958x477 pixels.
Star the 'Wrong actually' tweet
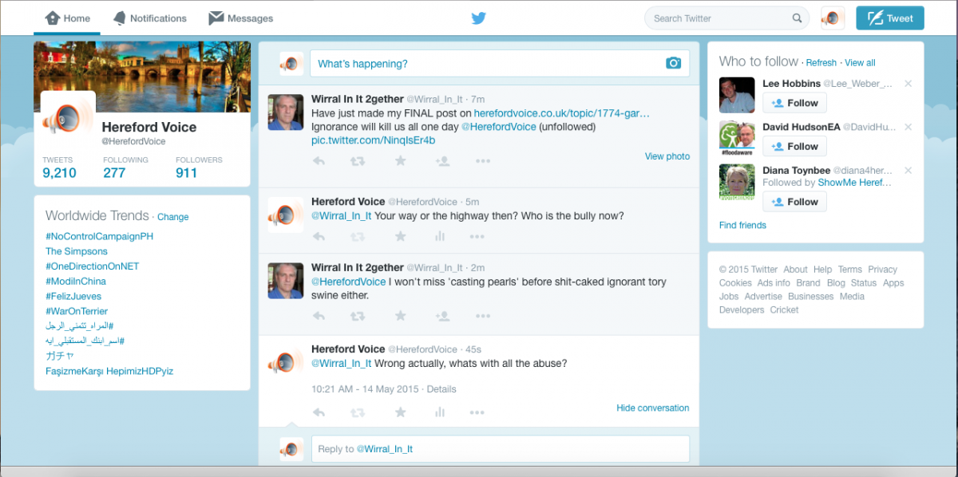(400, 412)
